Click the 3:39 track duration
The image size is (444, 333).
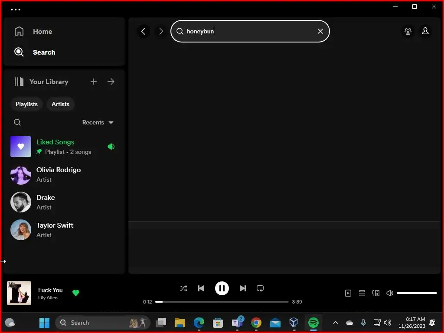point(297,302)
